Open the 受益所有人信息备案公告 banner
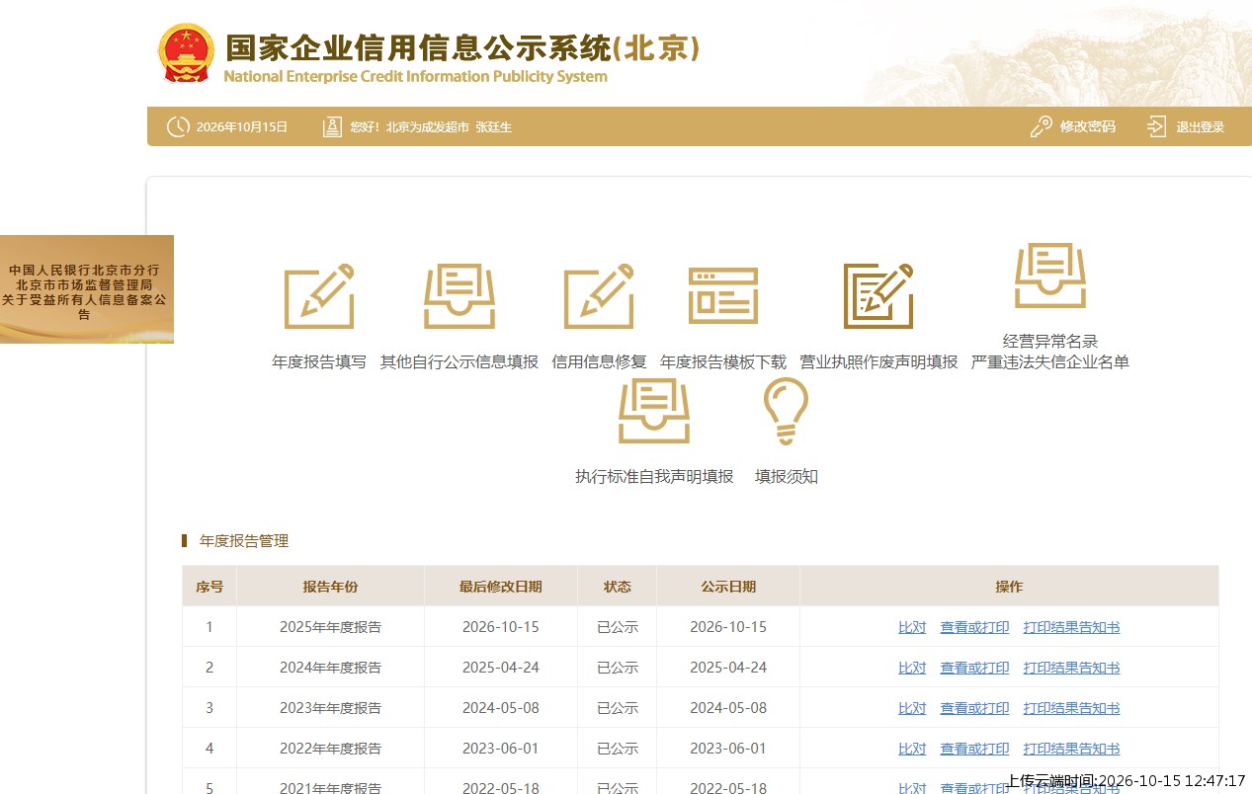 pos(87,289)
